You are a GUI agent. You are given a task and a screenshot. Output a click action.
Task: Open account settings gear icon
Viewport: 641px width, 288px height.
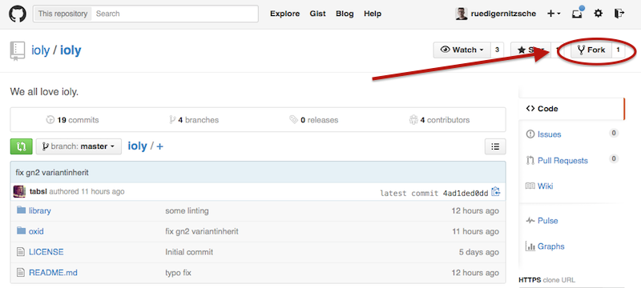[598, 14]
